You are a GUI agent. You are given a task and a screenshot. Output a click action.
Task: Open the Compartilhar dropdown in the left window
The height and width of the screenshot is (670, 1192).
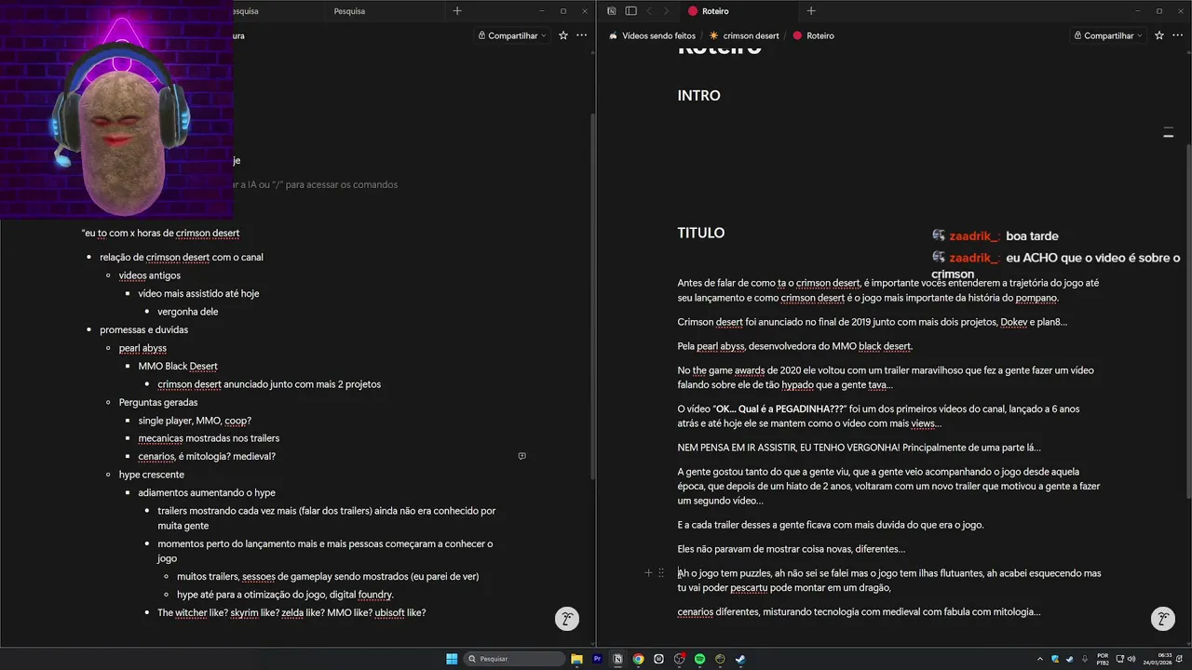click(x=512, y=35)
